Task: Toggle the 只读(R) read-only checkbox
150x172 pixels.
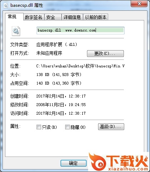Action: pos(39,127)
